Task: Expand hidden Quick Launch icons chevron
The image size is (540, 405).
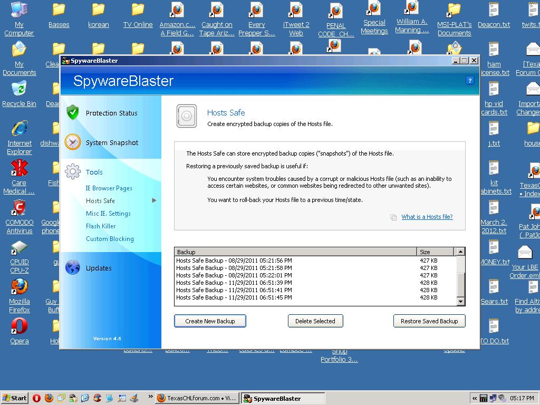Action: tap(150, 397)
